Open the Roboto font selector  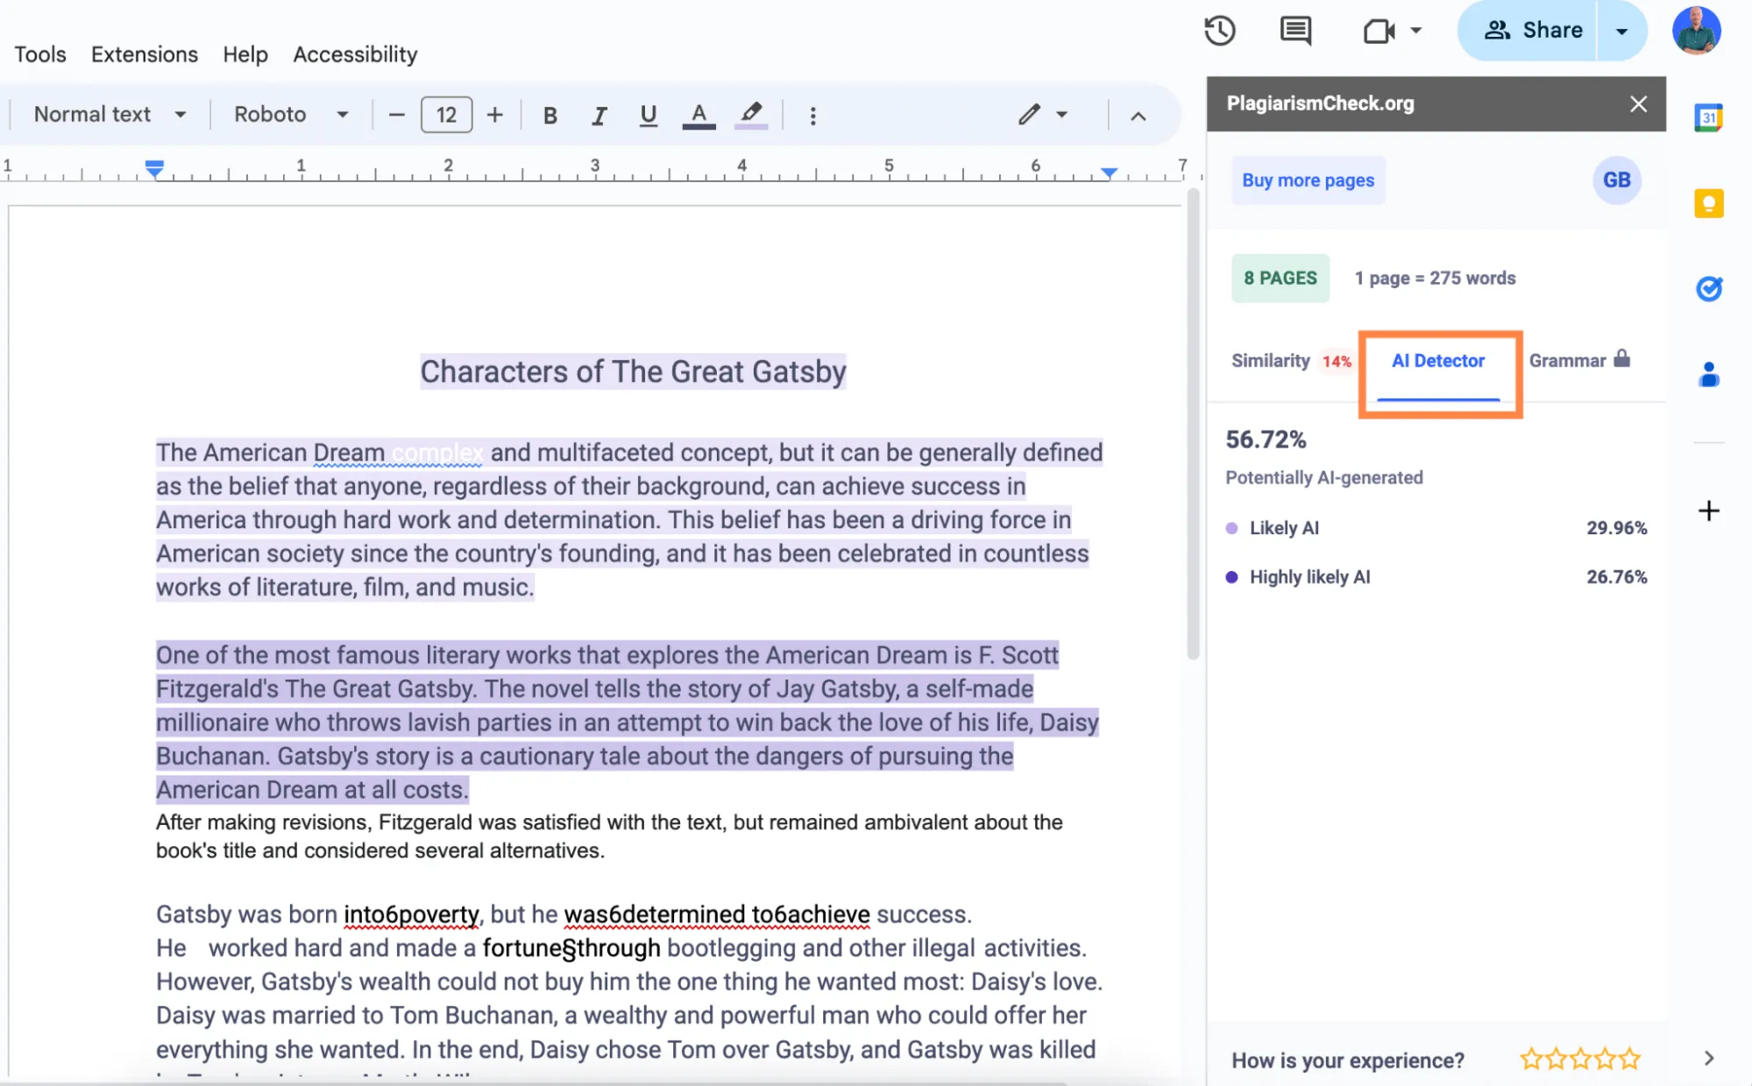(289, 114)
